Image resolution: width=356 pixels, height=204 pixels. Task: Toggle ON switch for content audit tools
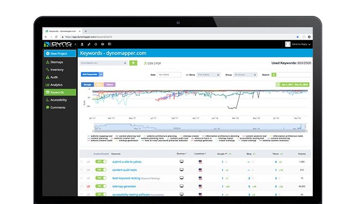pos(101,170)
